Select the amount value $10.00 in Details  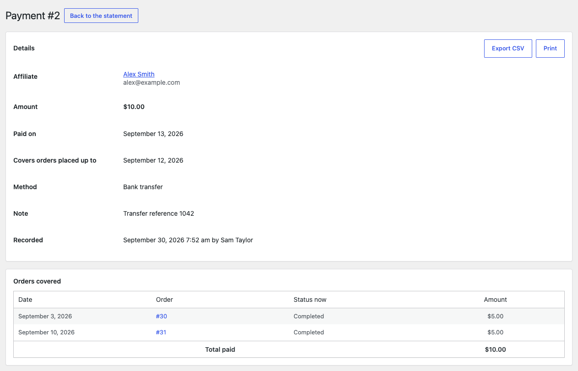pyautogui.click(x=134, y=107)
